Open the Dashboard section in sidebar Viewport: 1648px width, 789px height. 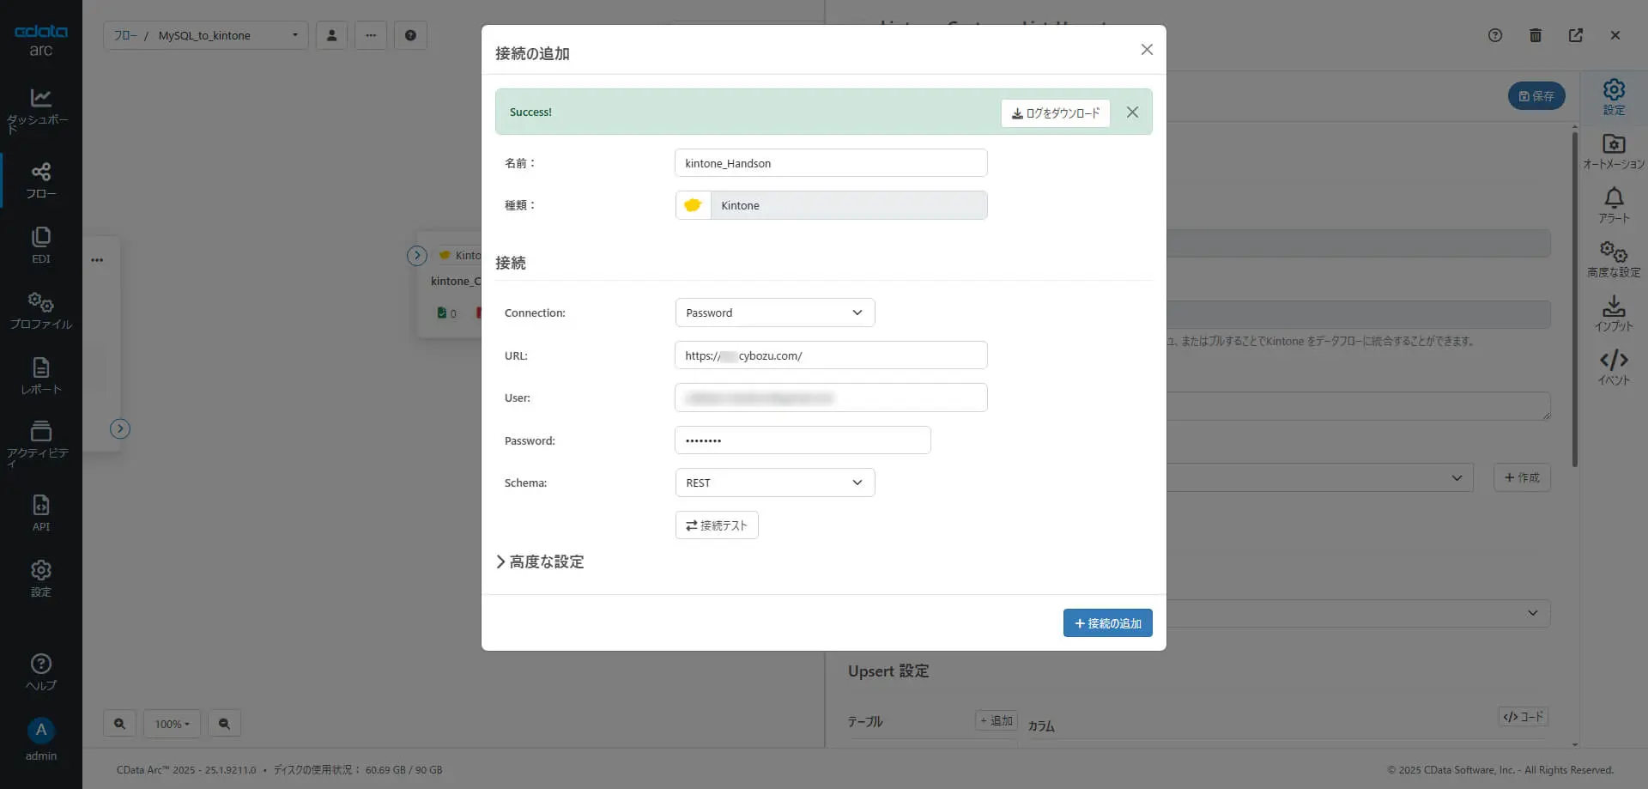(40, 110)
